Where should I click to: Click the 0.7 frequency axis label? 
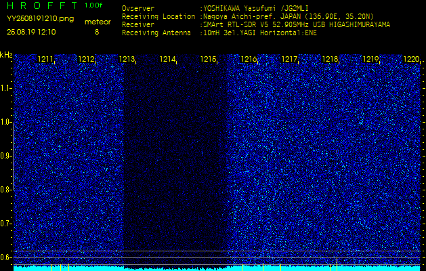click(x=6, y=224)
